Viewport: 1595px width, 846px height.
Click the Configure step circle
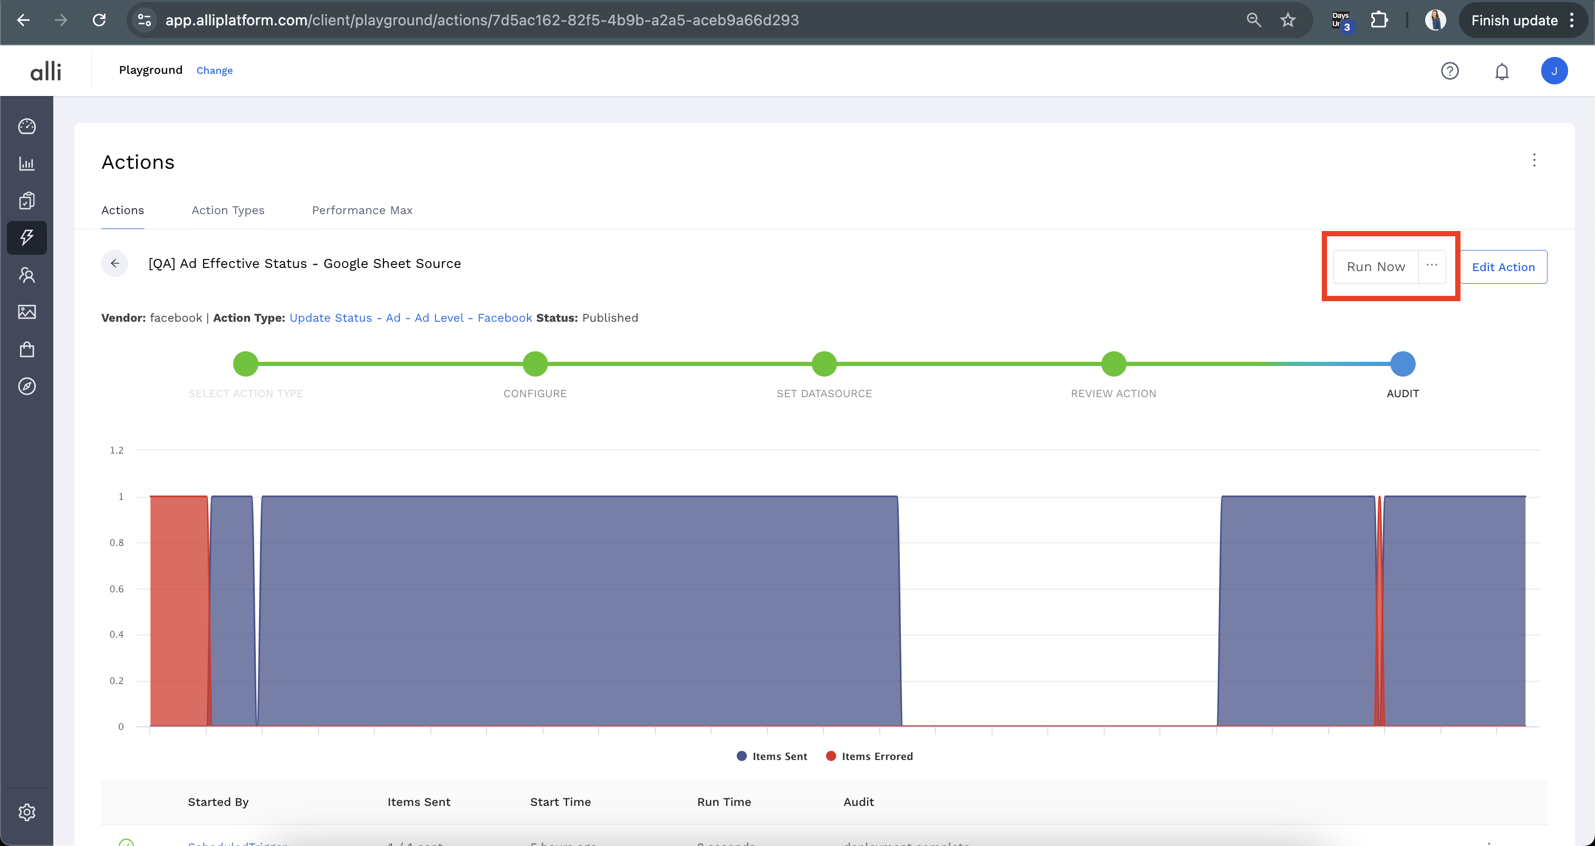coord(535,364)
